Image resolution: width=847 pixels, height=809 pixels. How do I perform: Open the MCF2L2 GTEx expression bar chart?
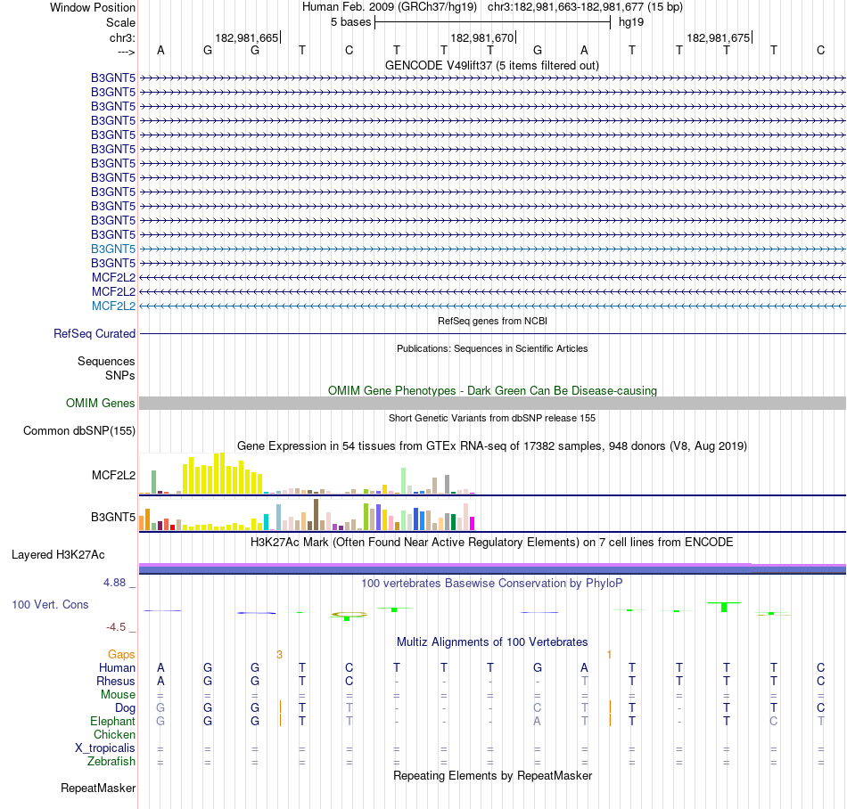[307, 474]
